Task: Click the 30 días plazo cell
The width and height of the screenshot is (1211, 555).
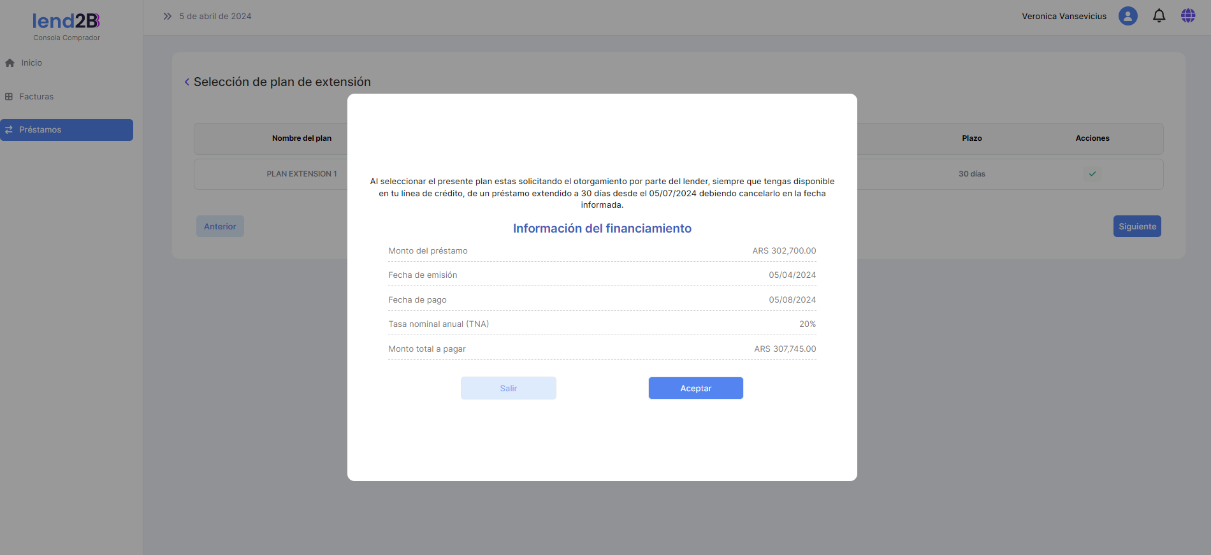Action: point(971,174)
